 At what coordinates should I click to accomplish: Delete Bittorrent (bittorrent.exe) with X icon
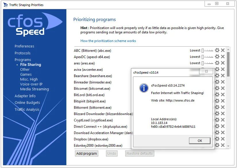(223, 107)
